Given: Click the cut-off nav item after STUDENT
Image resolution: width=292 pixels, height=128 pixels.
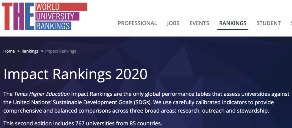Looking at the screenshot, I should [x=291, y=23].
